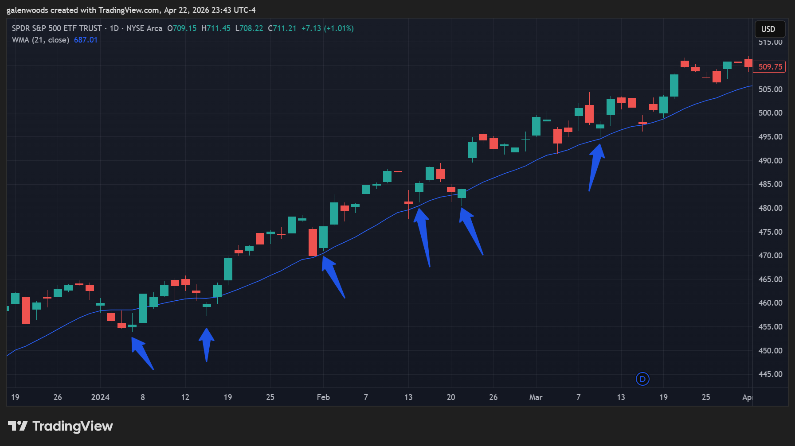
Task: Click the 500.00 price axis label
Action: [770, 113]
